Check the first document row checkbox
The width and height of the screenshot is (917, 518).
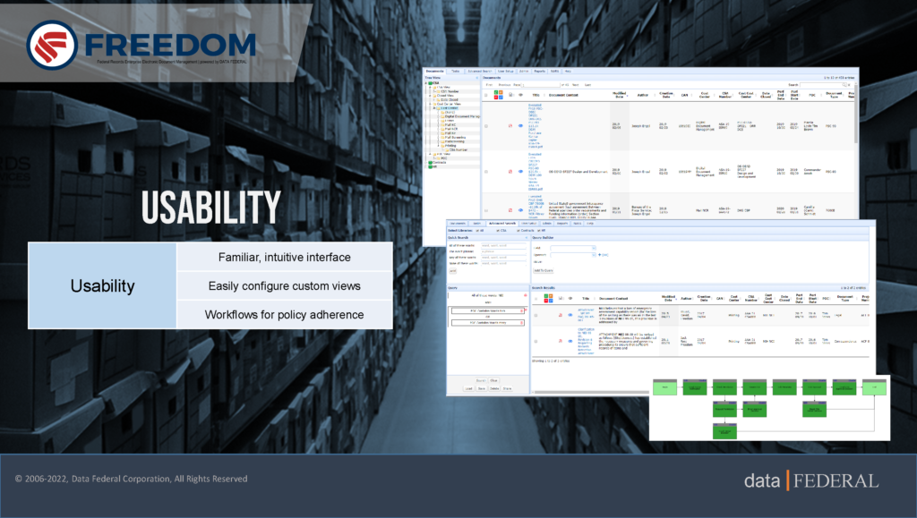[486, 126]
